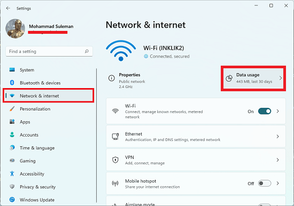Expand the Data usage chevron arrow

(281, 78)
